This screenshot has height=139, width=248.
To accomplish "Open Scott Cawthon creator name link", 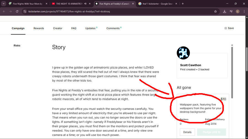I will pos(191,65).
